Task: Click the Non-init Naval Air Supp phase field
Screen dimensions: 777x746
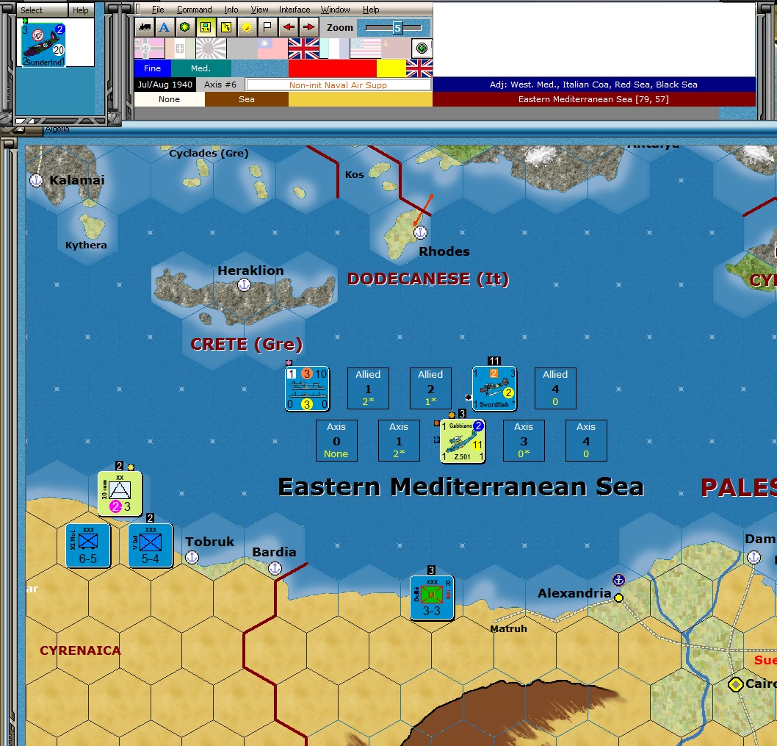Action: (x=339, y=85)
